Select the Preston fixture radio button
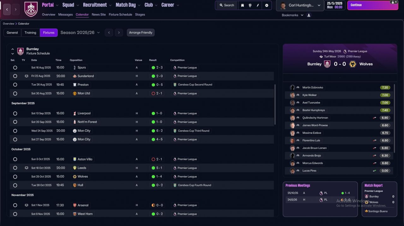 15,85
